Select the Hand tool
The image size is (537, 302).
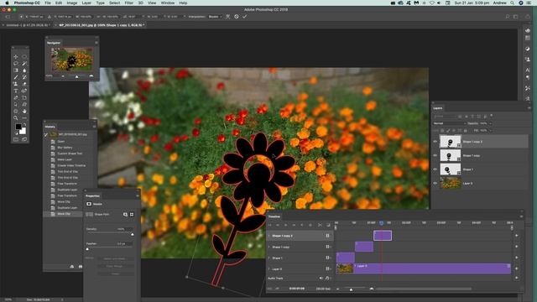pos(24,112)
